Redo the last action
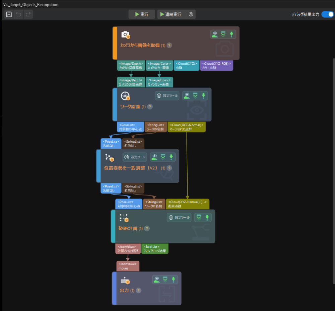 [28, 14]
